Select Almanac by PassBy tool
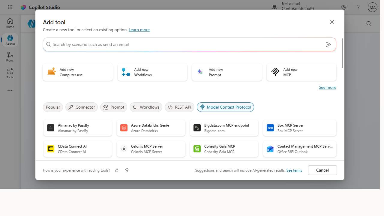Image resolution: width=384 pixels, height=216 pixels. tap(78, 128)
